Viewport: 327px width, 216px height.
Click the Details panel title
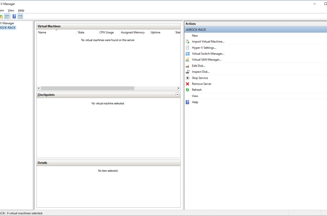[42, 163]
